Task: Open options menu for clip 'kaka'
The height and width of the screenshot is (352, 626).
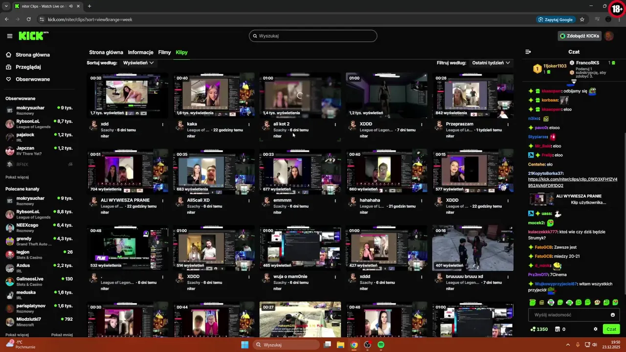Action: [249, 124]
